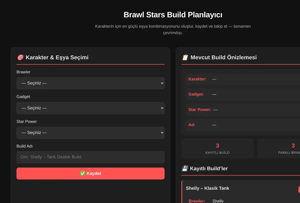Open the Star Power dropdown

point(90,133)
